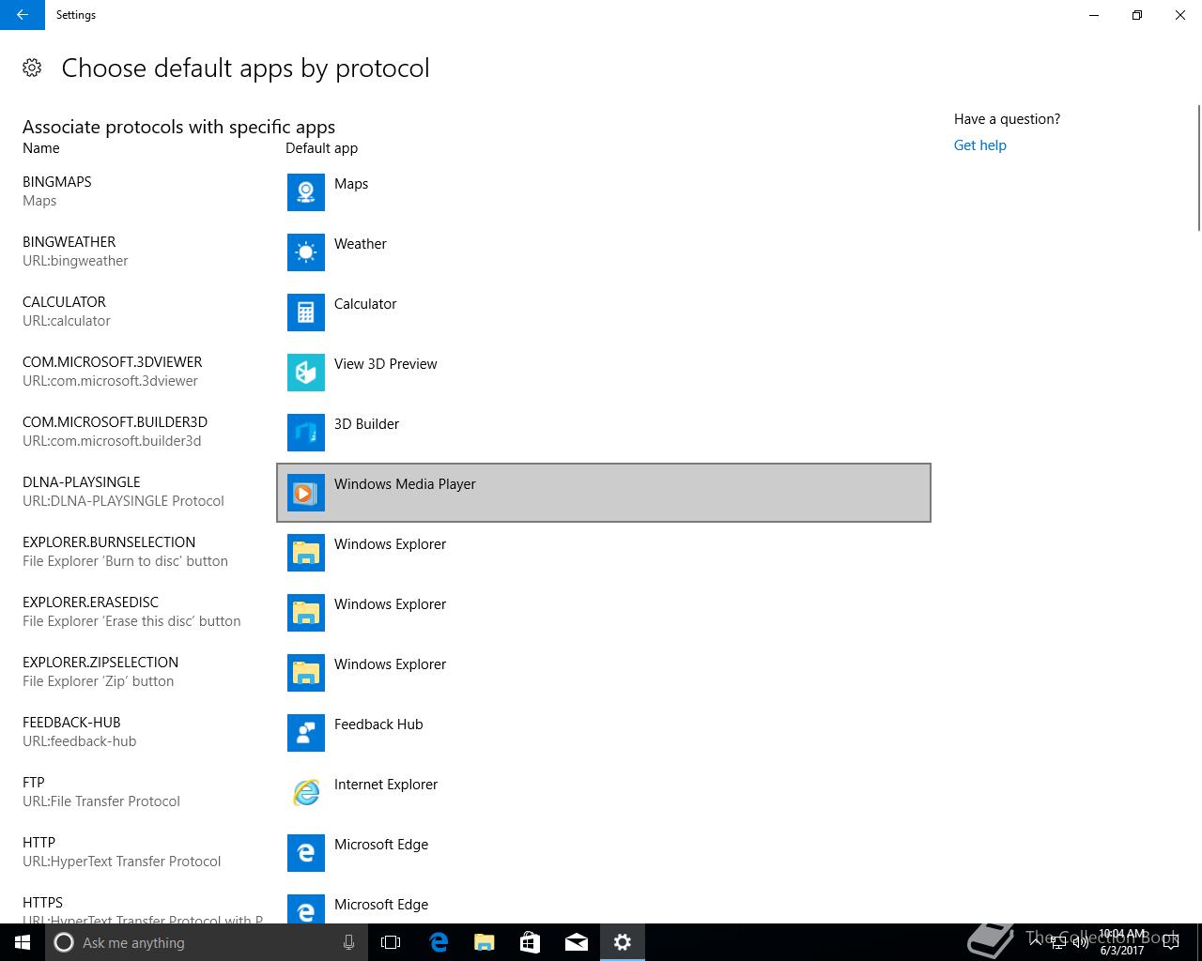1202x961 pixels.
Task: Click File Explorer 'Burn to disc' button text
Action: tap(125, 561)
